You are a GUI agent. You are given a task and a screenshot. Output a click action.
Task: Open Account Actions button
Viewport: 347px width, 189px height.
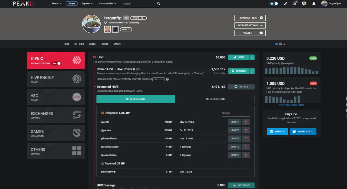click(250, 25)
